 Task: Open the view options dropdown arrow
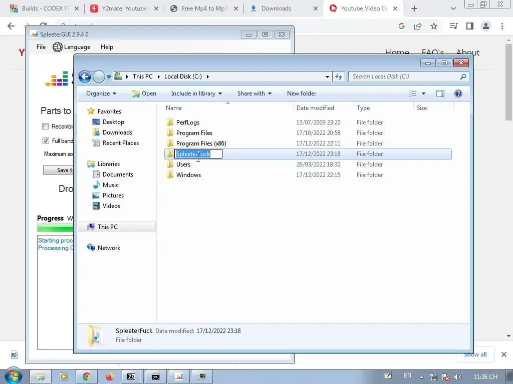point(423,93)
